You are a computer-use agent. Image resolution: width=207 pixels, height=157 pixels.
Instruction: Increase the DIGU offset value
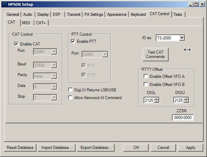coord(186,99)
